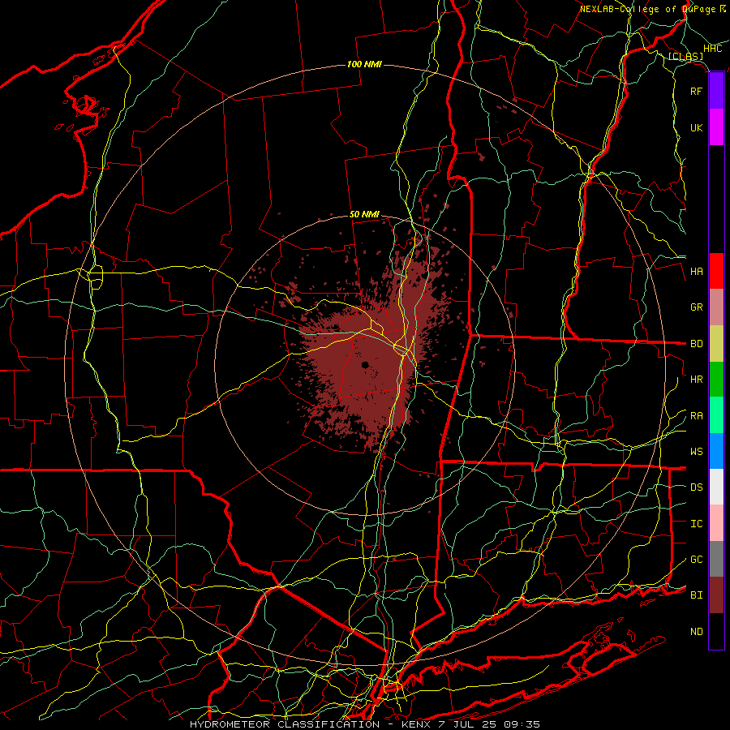Click the GC gray legend swatch
Viewport: 730px width, 730px height.
716,559
